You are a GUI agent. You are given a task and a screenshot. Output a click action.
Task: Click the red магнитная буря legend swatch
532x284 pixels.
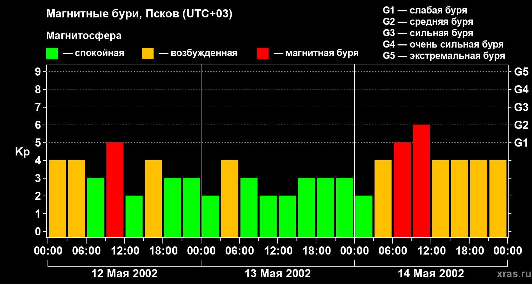[262, 54]
